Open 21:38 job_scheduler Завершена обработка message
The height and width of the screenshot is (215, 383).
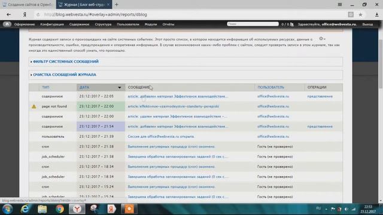point(178,156)
